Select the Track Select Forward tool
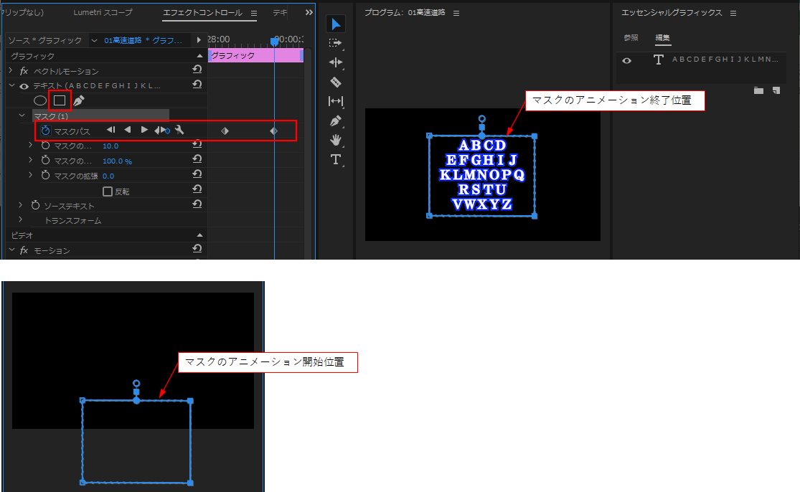The image size is (800, 492). coord(336,43)
